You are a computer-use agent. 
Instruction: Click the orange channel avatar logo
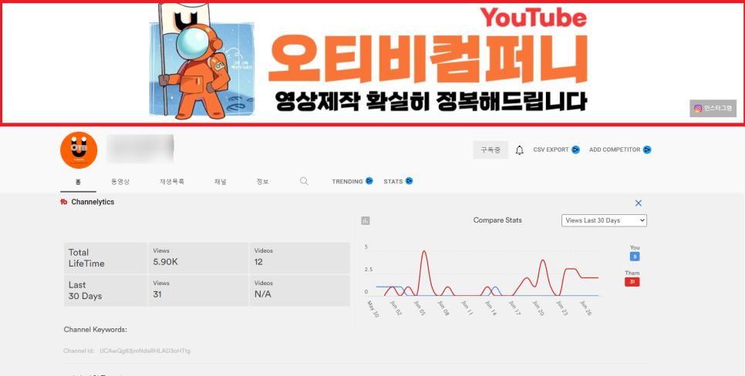tap(79, 150)
